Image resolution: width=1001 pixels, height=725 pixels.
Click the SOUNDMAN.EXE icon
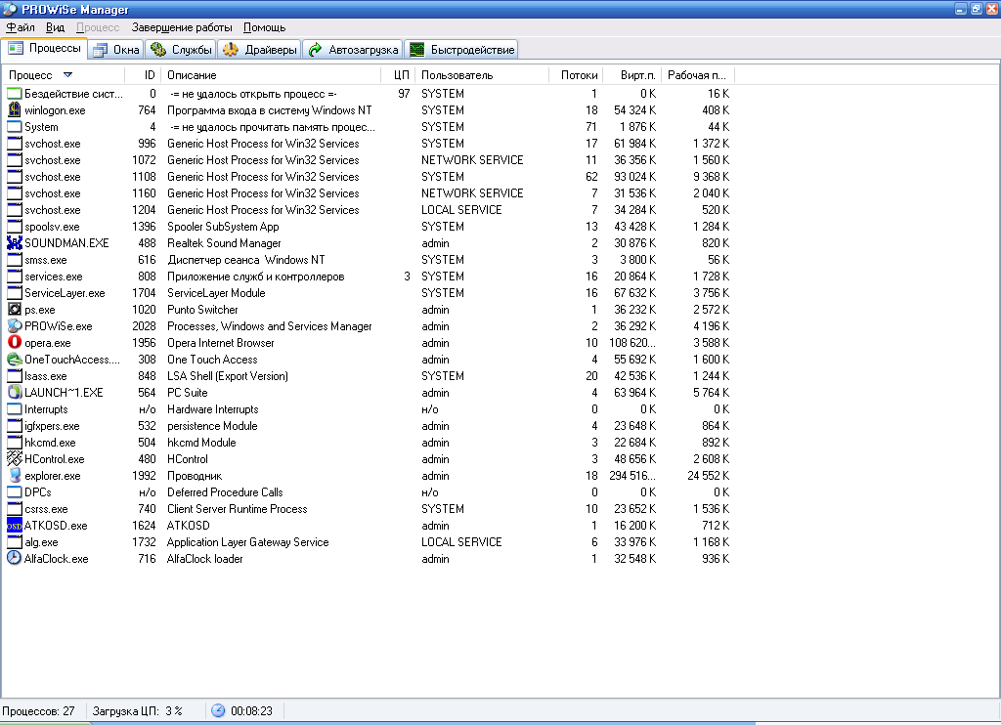point(14,242)
